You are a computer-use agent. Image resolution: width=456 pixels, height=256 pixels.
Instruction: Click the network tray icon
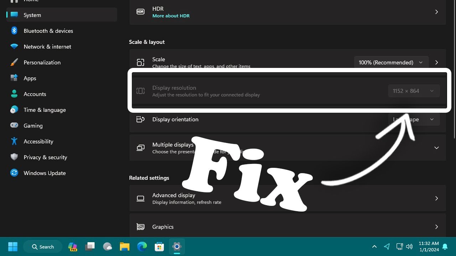coord(399,246)
